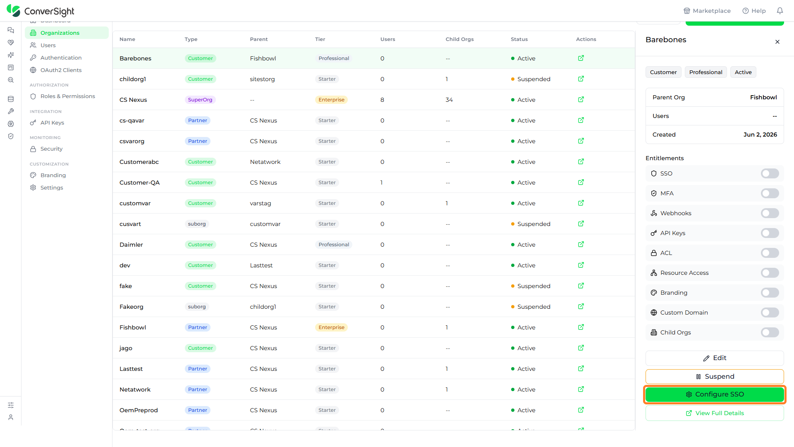Enable the Branding entitlement toggle

click(770, 293)
